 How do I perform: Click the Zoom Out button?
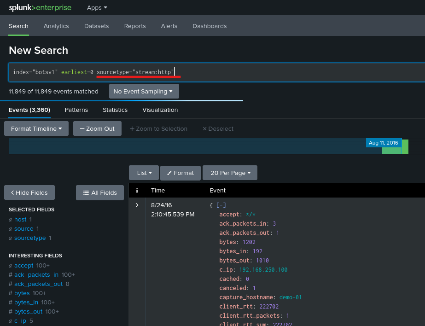(x=97, y=129)
